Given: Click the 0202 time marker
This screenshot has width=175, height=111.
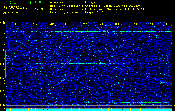Looking at the screenshot, I should 34,24.
